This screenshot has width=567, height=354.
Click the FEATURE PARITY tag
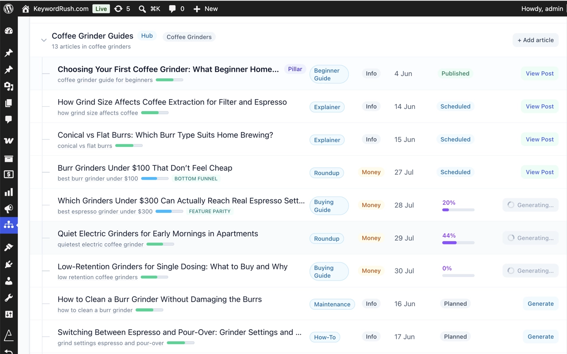click(210, 212)
